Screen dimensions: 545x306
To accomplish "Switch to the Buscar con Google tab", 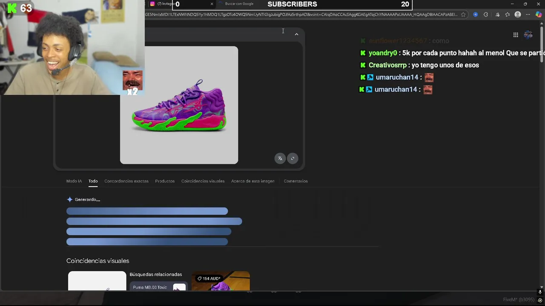I will 239,4.
